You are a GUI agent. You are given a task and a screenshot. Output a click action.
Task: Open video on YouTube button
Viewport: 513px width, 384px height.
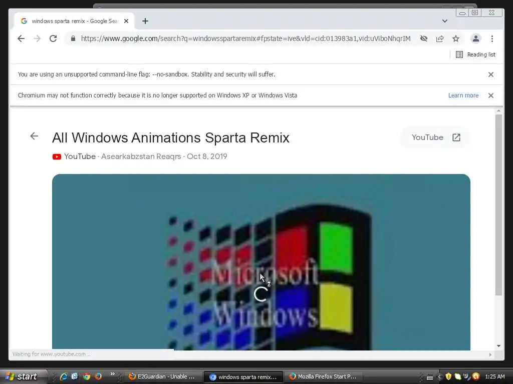point(436,137)
